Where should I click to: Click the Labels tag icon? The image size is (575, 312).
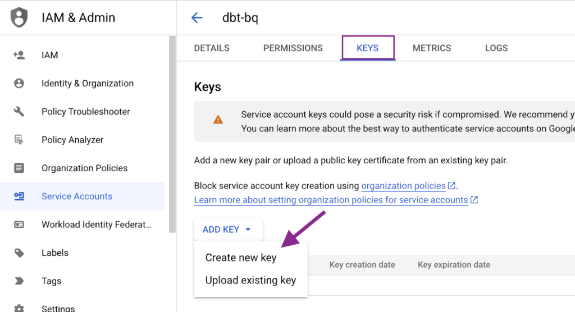[19, 253]
